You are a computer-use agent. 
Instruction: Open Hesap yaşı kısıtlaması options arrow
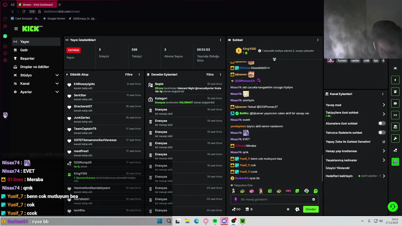[384, 151]
